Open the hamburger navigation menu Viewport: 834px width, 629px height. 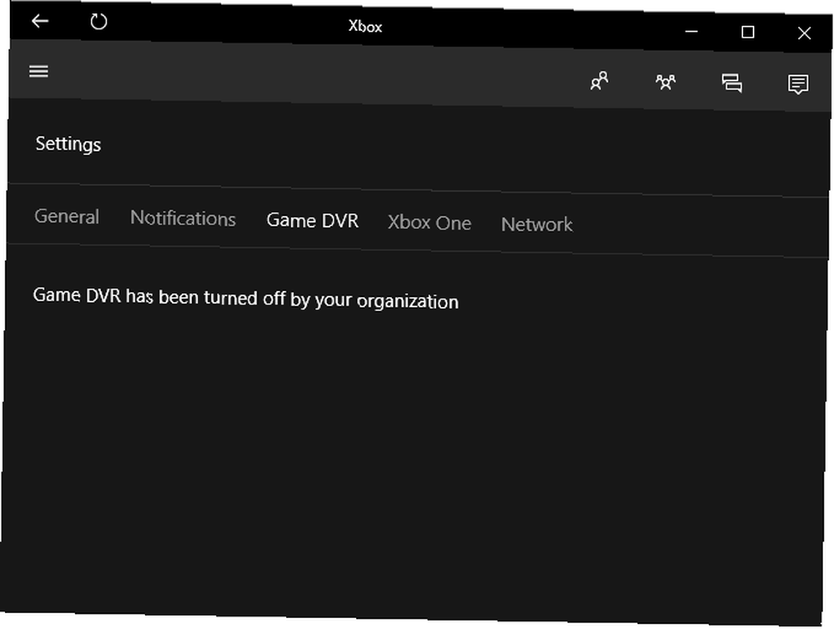[x=38, y=71]
